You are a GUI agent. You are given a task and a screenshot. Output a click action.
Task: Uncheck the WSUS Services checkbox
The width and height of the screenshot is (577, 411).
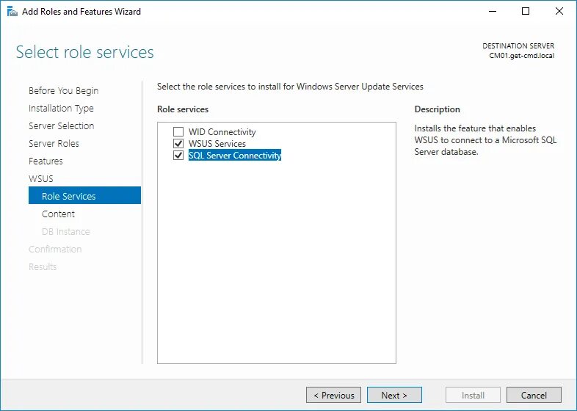(x=178, y=144)
